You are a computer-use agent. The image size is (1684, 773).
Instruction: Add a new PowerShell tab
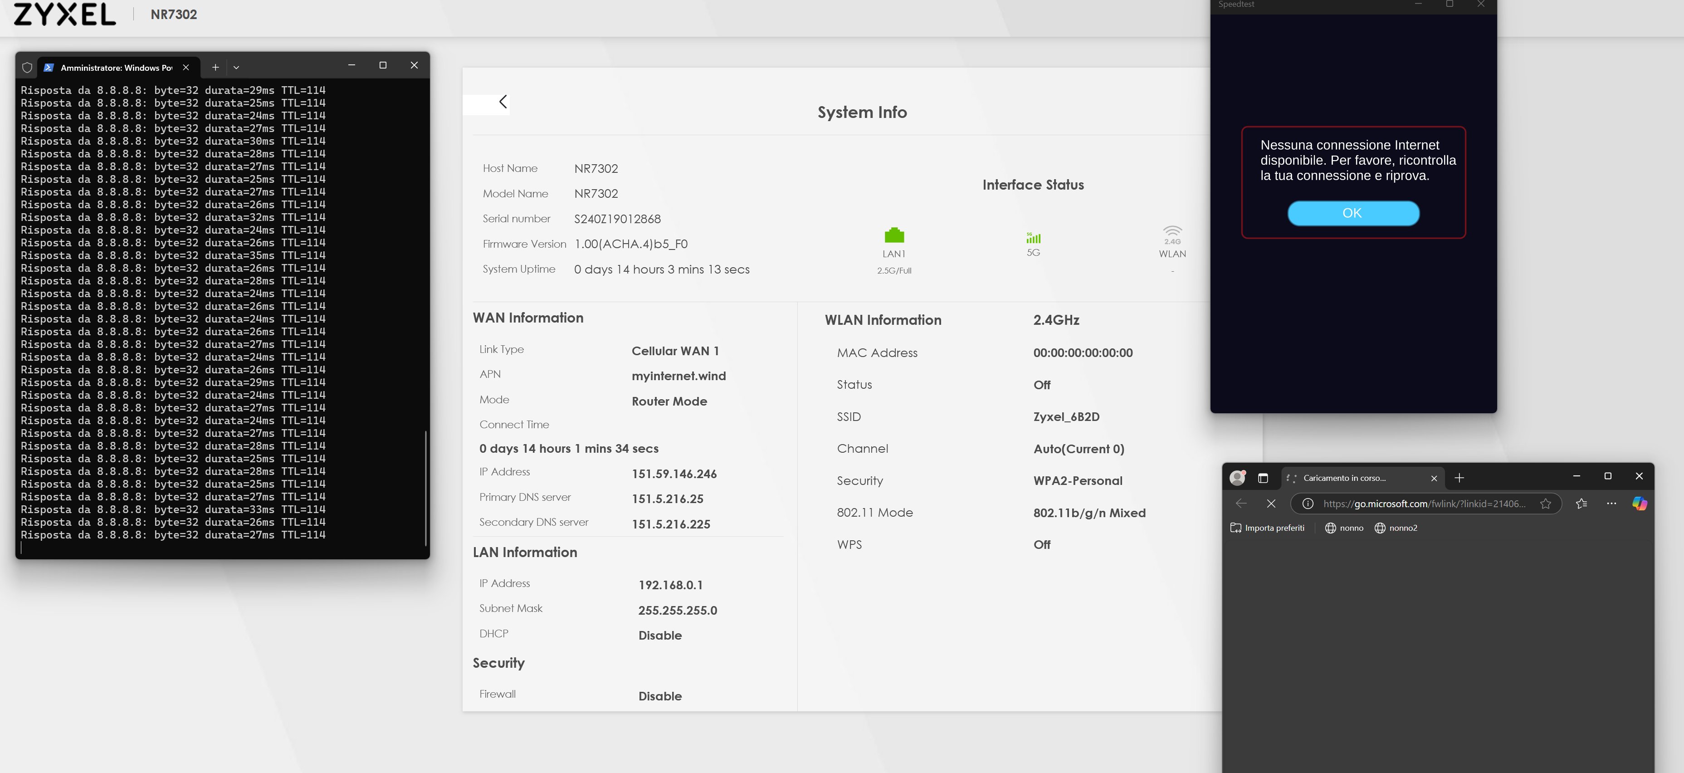[x=215, y=67]
